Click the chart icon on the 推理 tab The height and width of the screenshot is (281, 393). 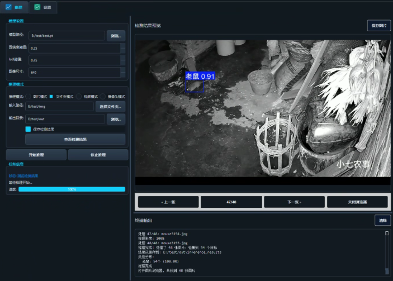[8, 7]
